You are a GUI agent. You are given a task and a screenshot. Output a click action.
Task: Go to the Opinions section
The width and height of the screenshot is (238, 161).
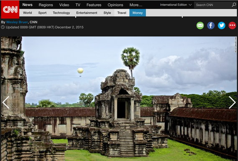pos(115,5)
